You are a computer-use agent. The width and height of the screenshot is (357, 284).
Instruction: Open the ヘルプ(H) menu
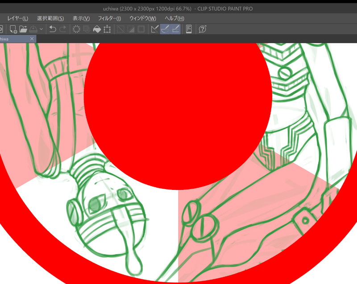tap(174, 18)
